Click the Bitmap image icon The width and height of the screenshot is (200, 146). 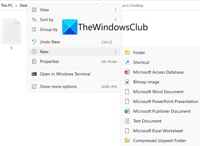pyautogui.click(x=127, y=82)
